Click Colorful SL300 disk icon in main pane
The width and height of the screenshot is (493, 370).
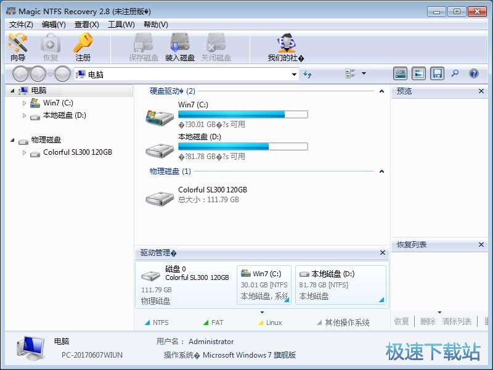click(x=160, y=197)
